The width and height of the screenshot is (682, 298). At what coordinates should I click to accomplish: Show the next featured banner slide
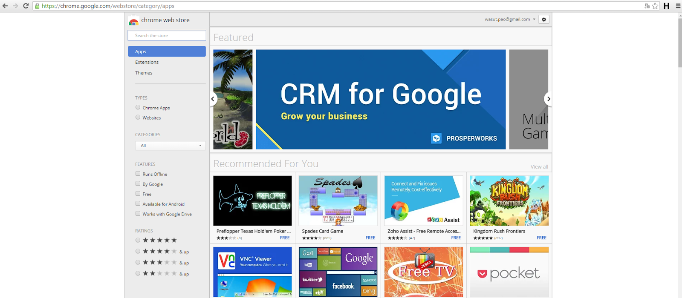[x=548, y=99]
